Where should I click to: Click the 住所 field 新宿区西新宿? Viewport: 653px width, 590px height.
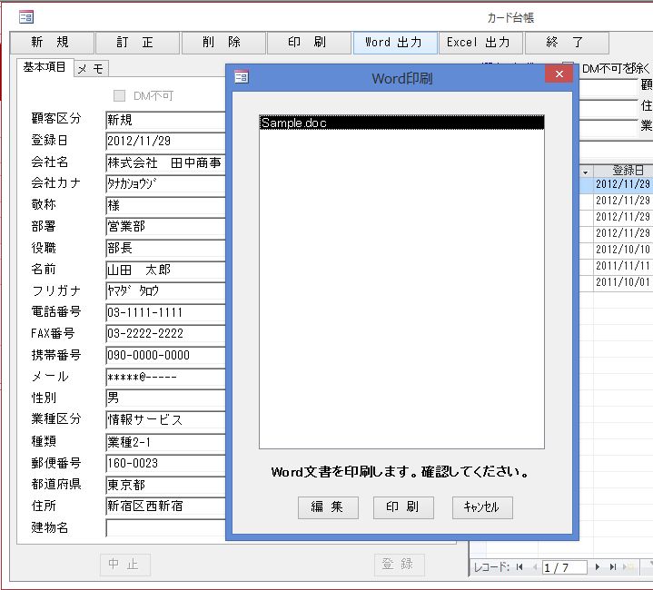[165, 506]
